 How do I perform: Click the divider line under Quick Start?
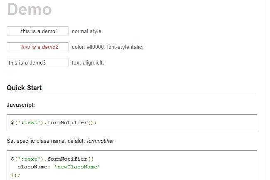130,95
